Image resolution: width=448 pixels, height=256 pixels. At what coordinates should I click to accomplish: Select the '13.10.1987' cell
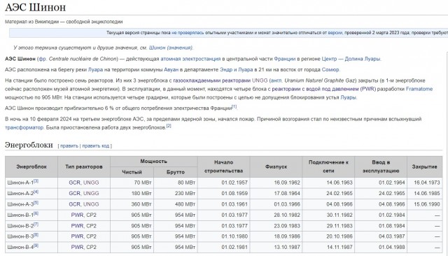pyautogui.click(x=276, y=247)
